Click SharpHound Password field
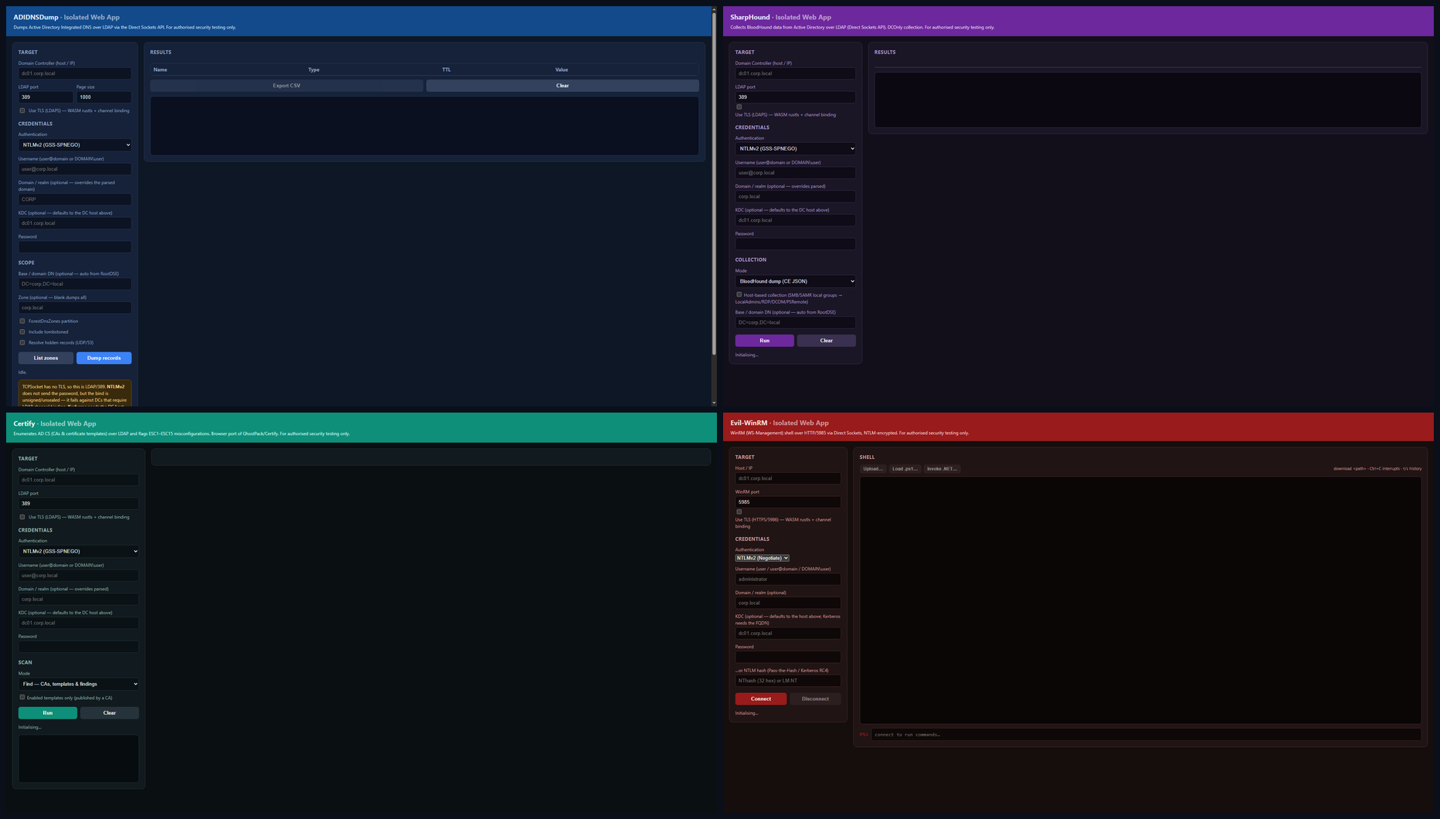The height and width of the screenshot is (819, 1440). tap(795, 244)
